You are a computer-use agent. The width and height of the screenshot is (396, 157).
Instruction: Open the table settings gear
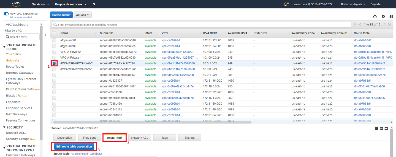pyautogui.click(x=383, y=17)
